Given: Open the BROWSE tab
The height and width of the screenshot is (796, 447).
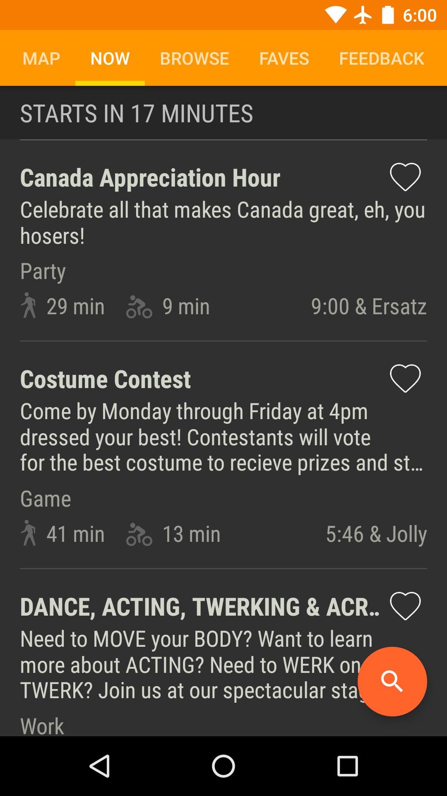Looking at the screenshot, I should pyautogui.click(x=195, y=58).
